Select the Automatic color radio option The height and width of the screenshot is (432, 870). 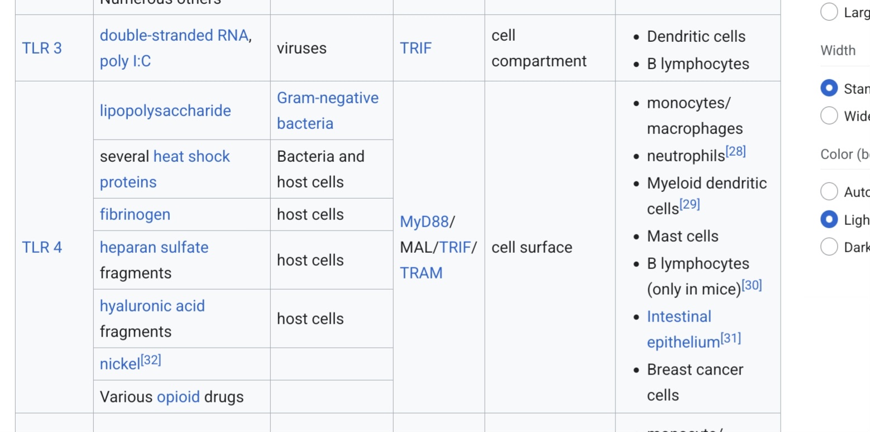(x=829, y=191)
